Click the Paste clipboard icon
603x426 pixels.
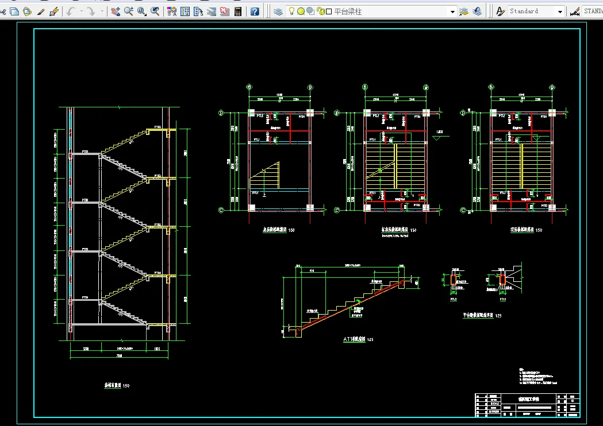(27, 11)
